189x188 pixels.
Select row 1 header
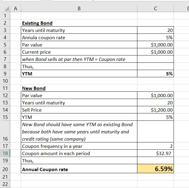5,16
